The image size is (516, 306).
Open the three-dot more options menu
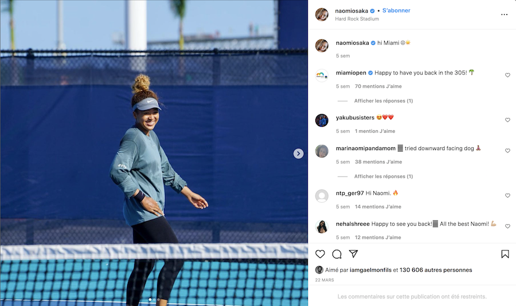pyautogui.click(x=504, y=14)
